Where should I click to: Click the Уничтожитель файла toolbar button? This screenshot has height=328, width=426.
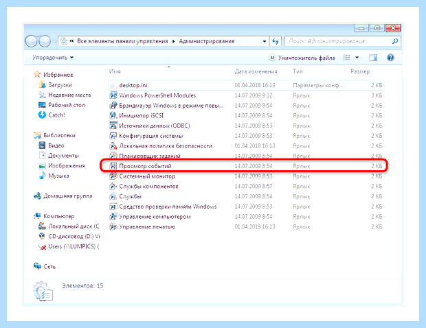coord(302,58)
